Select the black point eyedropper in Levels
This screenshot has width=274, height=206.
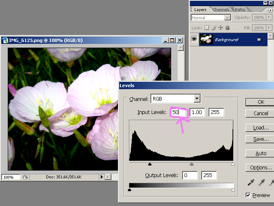pyautogui.click(x=251, y=182)
